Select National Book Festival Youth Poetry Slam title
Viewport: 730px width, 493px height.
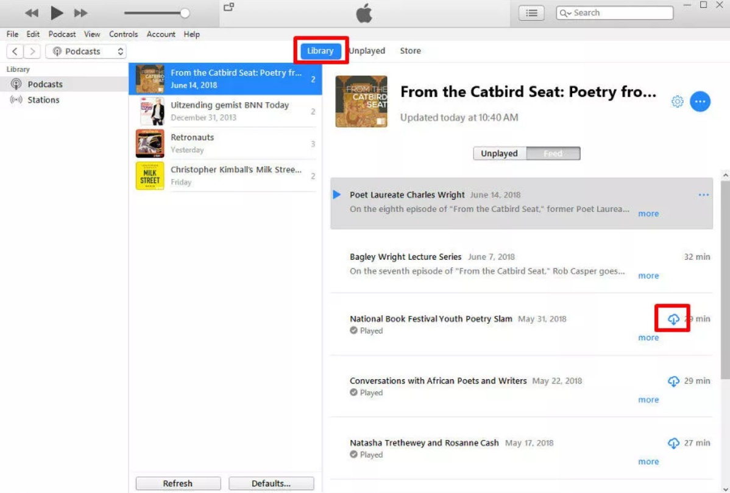[431, 318]
